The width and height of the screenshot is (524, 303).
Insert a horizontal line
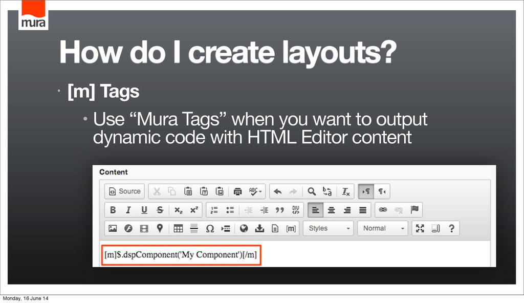(194, 228)
